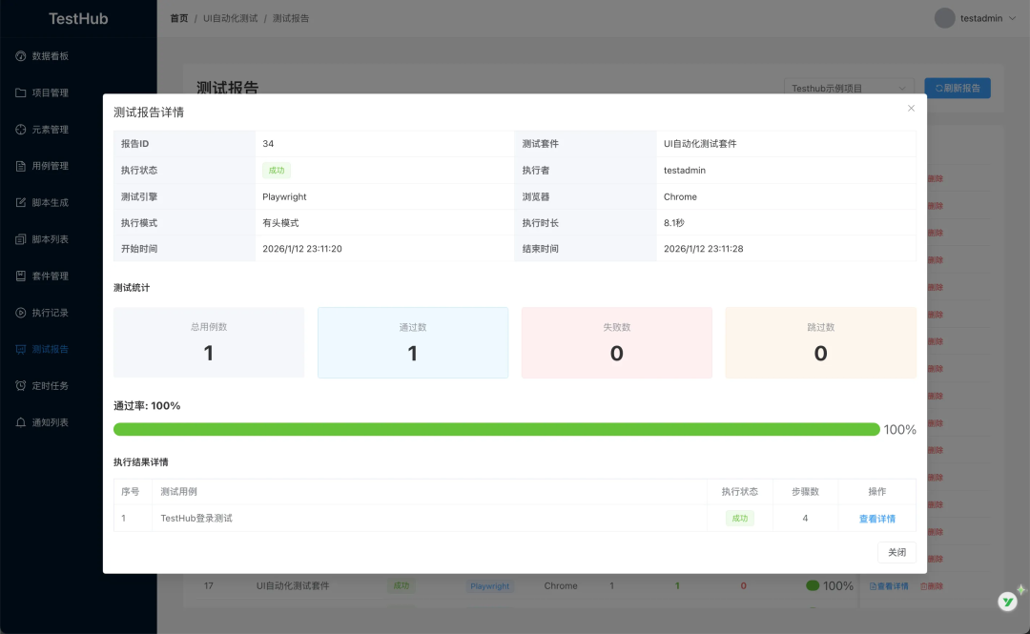Image resolution: width=1030 pixels, height=634 pixels.
Task: Click the green floating assistant icon
Action: (1008, 602)
